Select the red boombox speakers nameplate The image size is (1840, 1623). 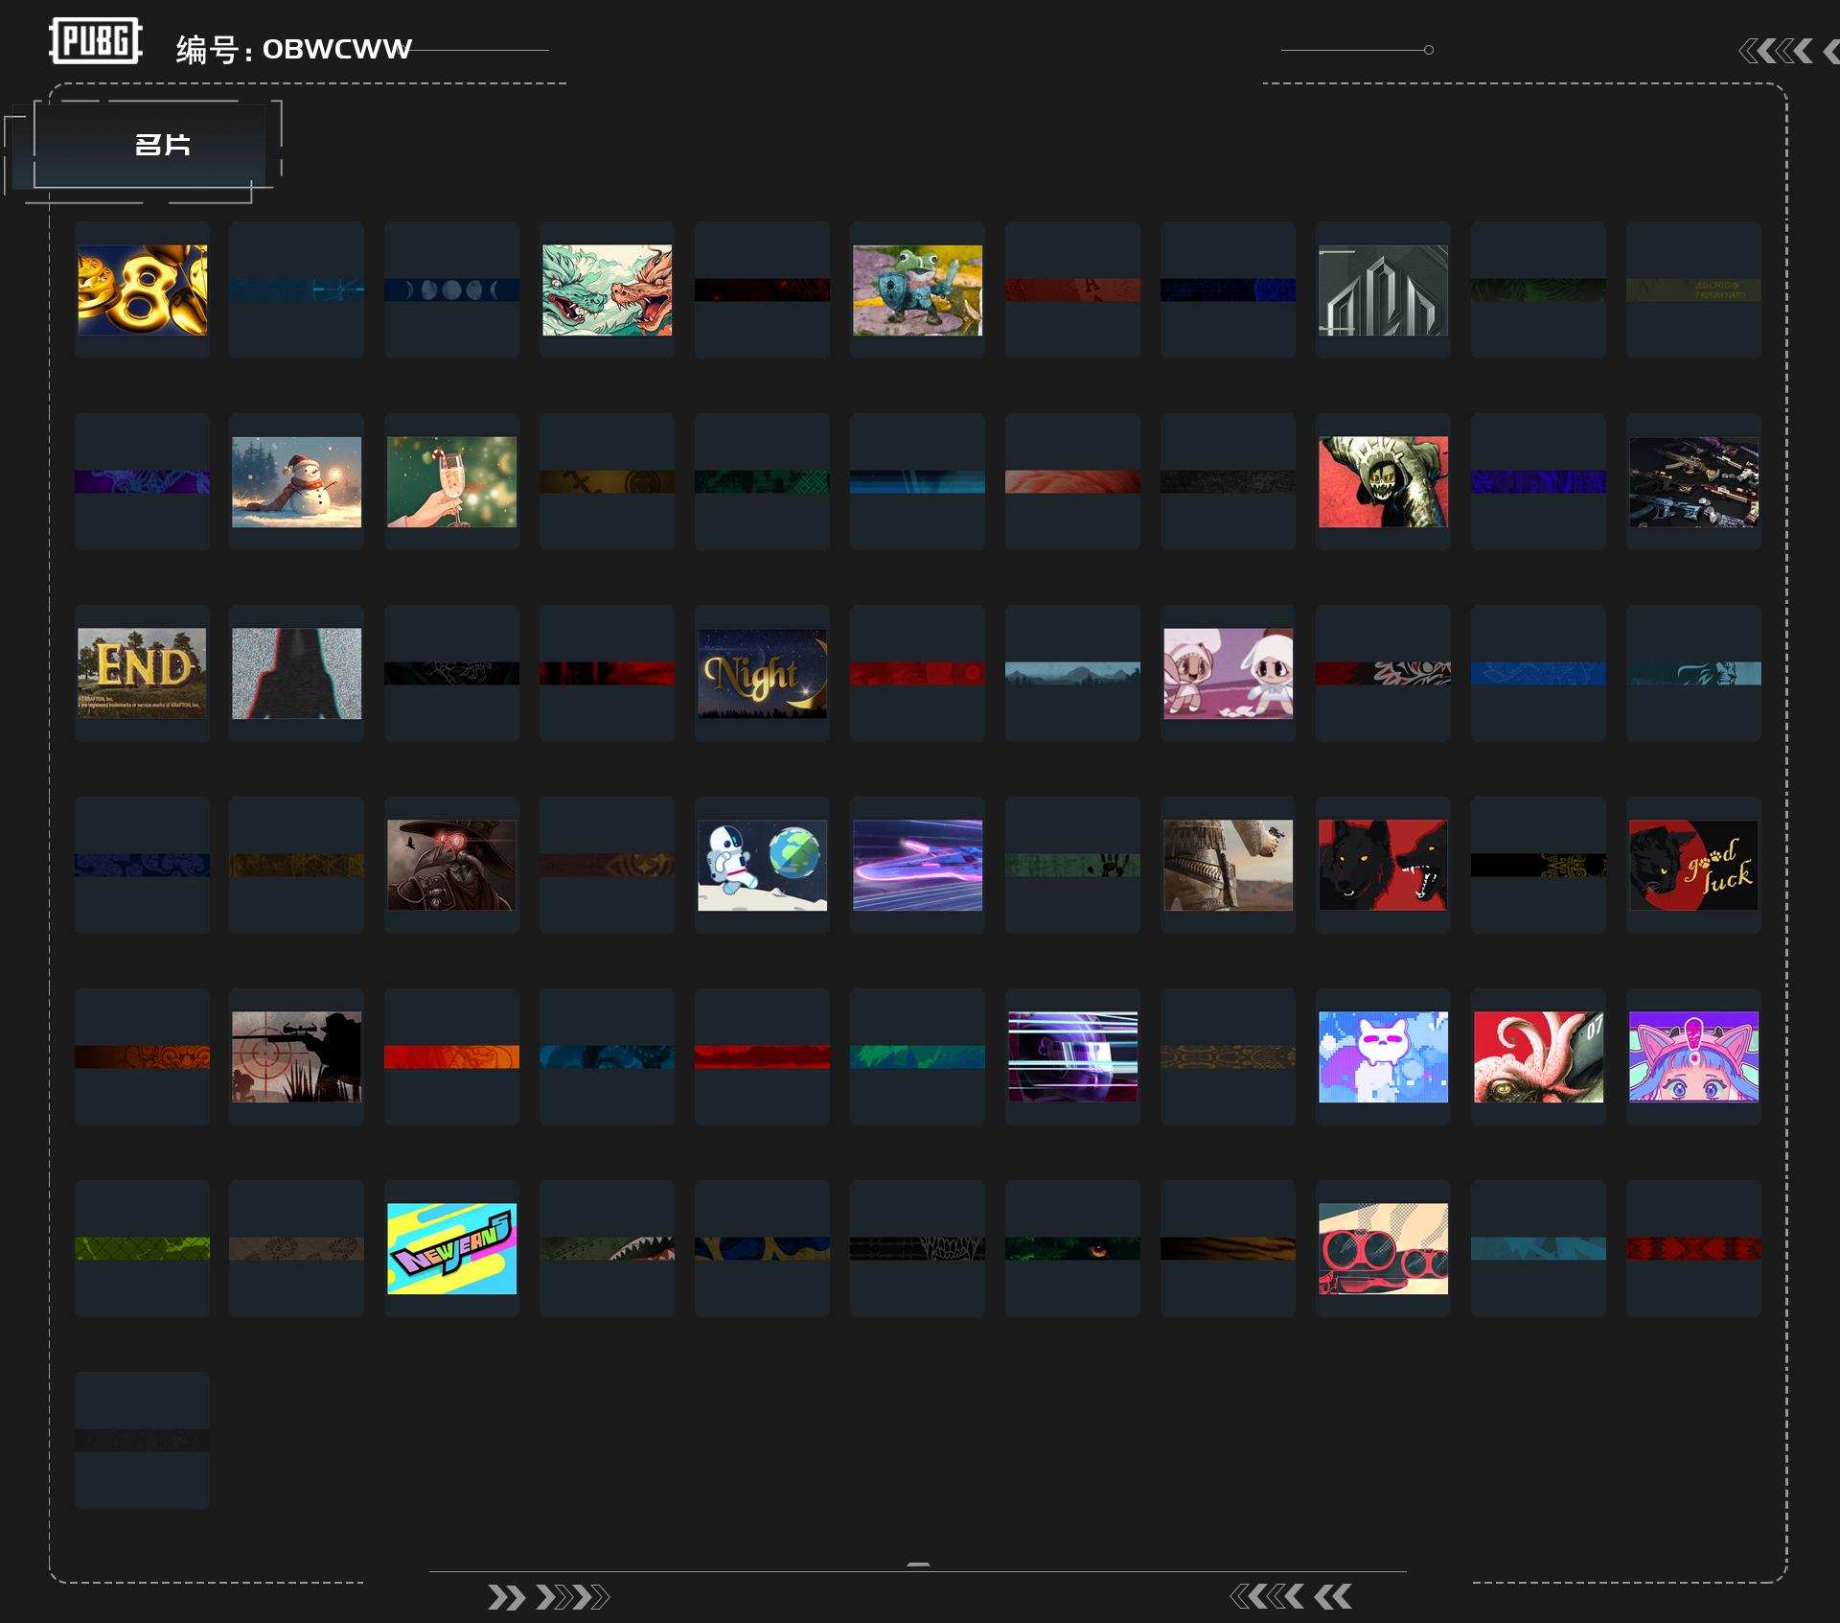(x=1383, y=1249)
